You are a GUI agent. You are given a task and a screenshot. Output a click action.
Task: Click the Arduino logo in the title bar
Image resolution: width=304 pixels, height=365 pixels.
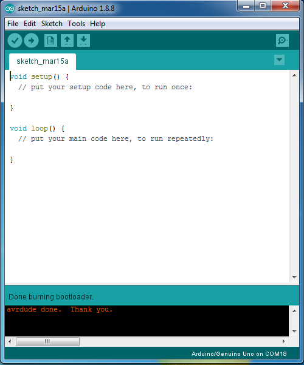[10, 9]
